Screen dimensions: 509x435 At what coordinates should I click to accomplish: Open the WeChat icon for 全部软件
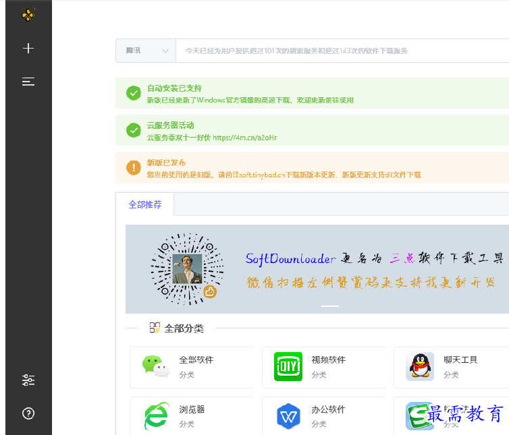point(156,367)
